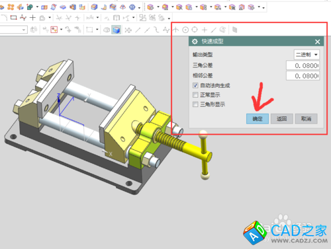This screenshot has height=249, width=331.
Task: Click the 确定 button
Action: point(258,119)
